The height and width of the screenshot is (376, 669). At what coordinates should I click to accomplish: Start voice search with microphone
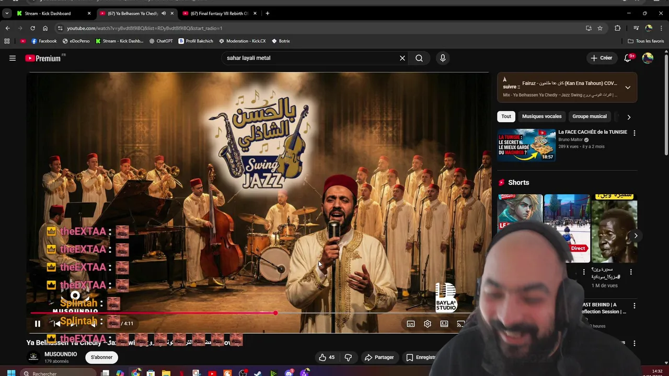[x=443, y=58]
